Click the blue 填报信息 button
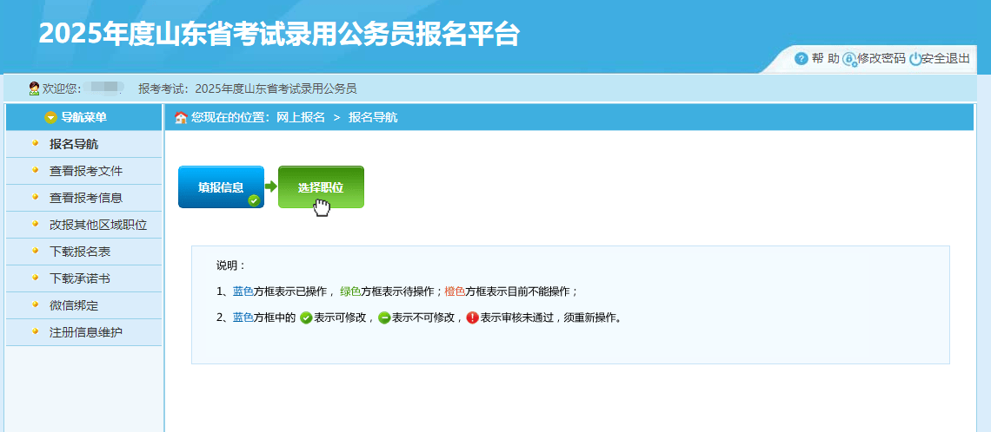 (x=221, y=187)
